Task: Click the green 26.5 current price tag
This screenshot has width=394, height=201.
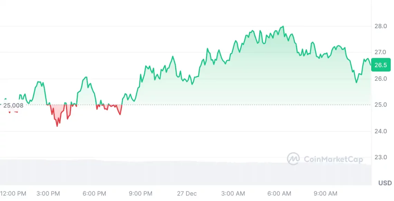Action: coord(381,65)
